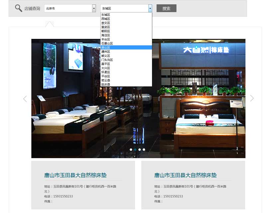Open left 唐山市玉田县大自然棕床垫 store title
The height and width of the screenshot is (213, 266).
click(75, 175)
